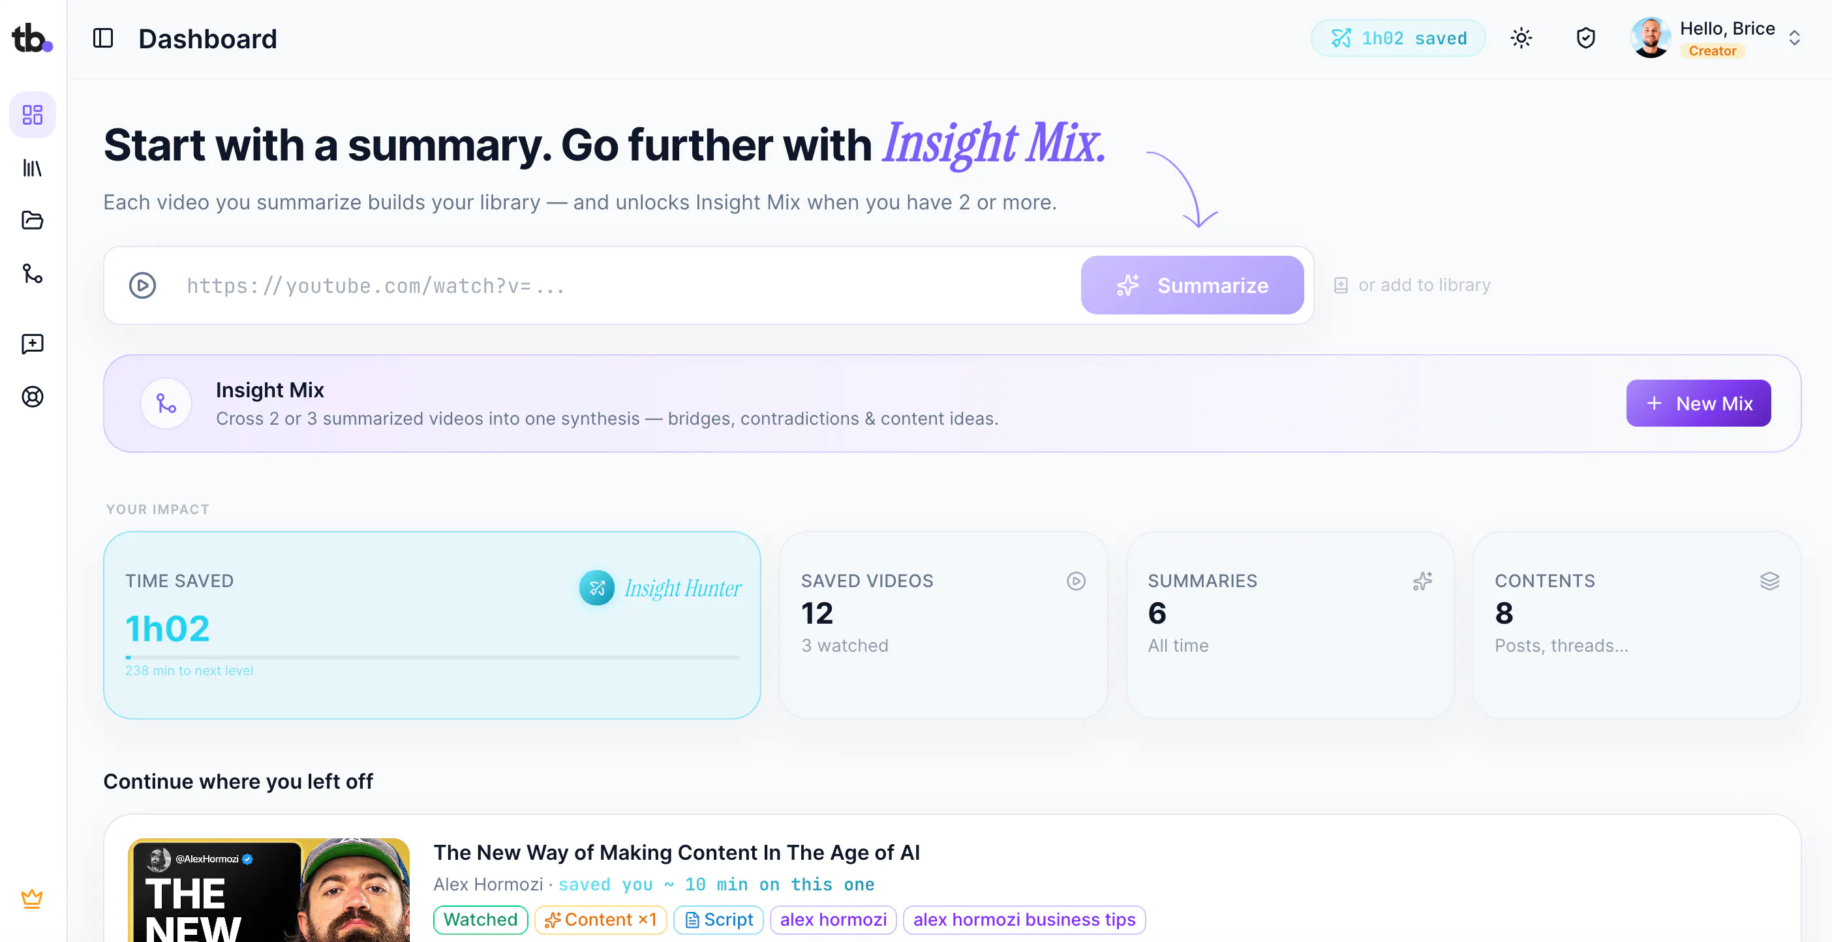1832x942 pixels.
Task: Click the 3 watched text
Action: (845, 646)
